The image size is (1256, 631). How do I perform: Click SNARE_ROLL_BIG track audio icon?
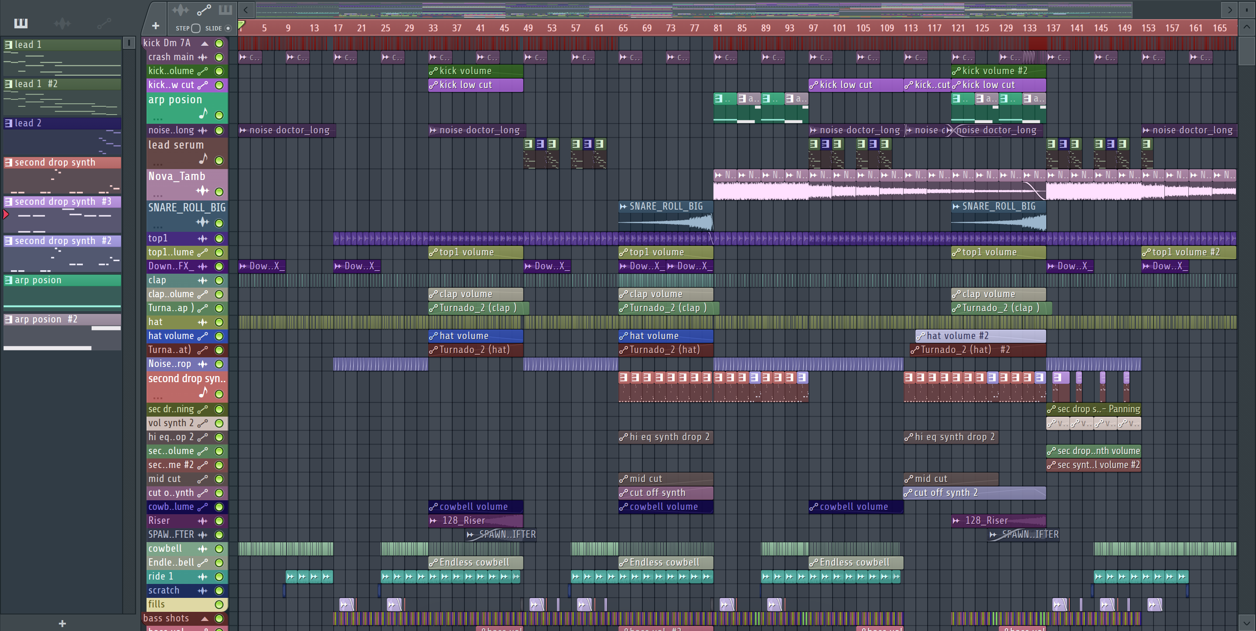point(202,222)
